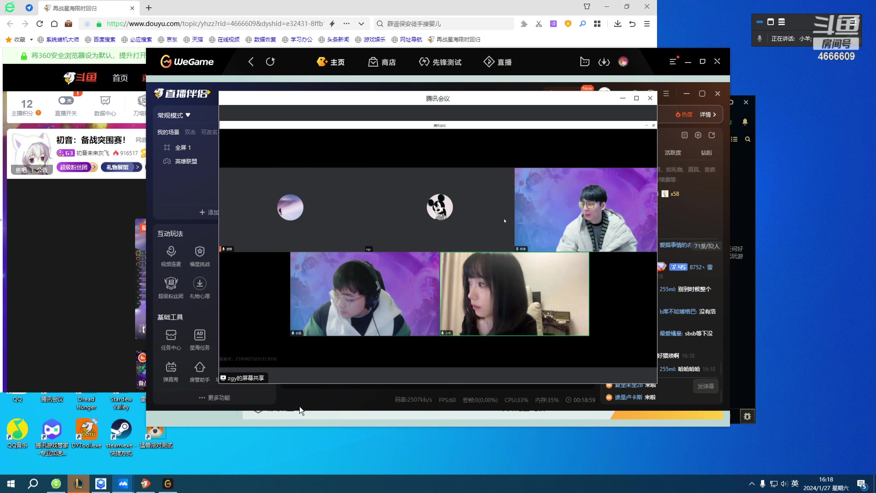Open 房管助手 room manager assistant
Image resolution: width=876 pixels, height=493 pixels.
[199, 367]
